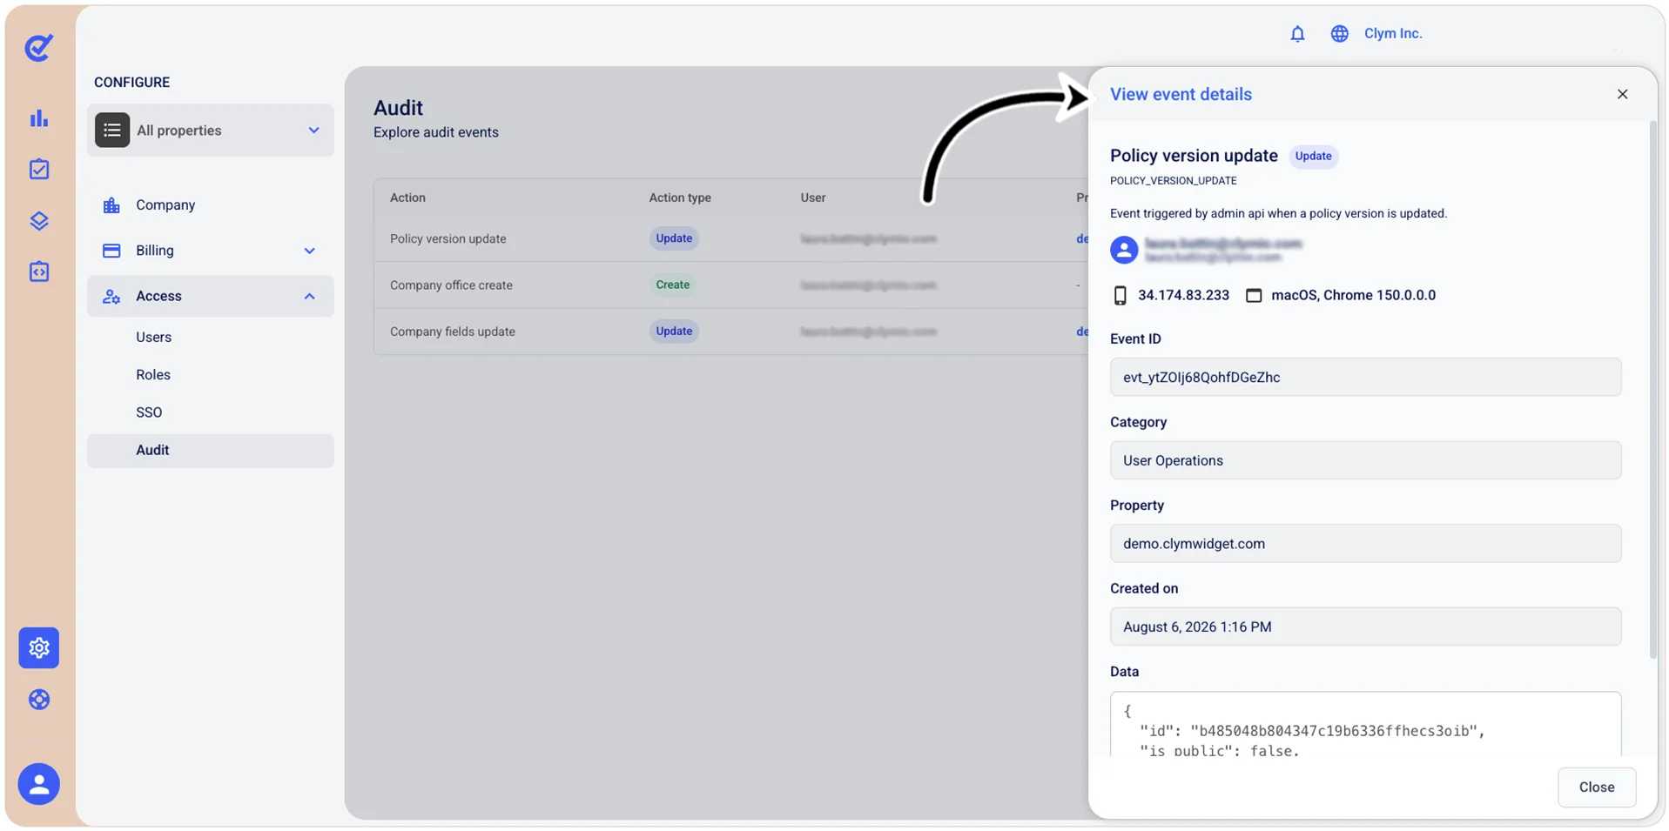Click the Category field User Operations
The height and width of the screenshot is (831, 1669).
coord(1365,460)
